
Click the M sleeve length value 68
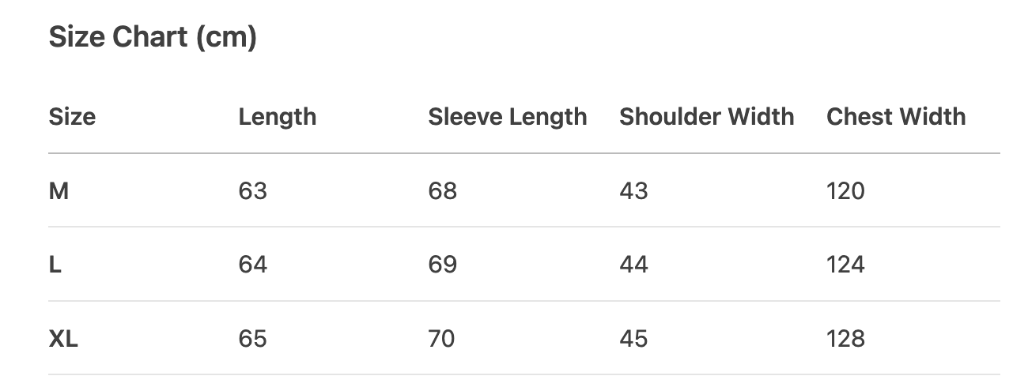tap(443, 191)
